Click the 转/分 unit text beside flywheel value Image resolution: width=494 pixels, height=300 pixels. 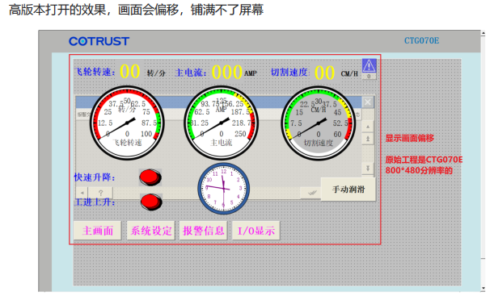pyautogui.click(x=156, y=73)
